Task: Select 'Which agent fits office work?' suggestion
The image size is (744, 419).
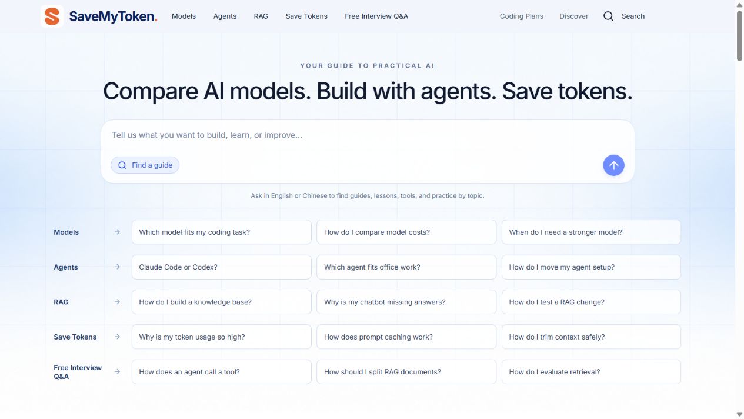Action: point(406,267)
